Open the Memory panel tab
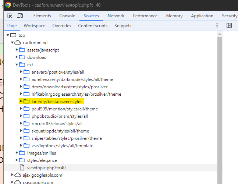The image size is (238, 184). point(174,16)
